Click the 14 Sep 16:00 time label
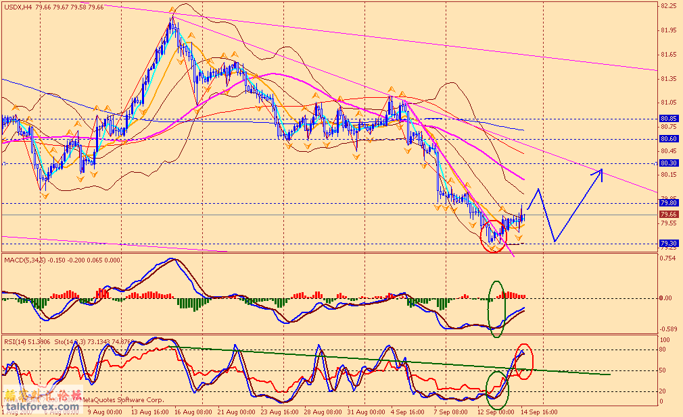 [x=538, y=412]
